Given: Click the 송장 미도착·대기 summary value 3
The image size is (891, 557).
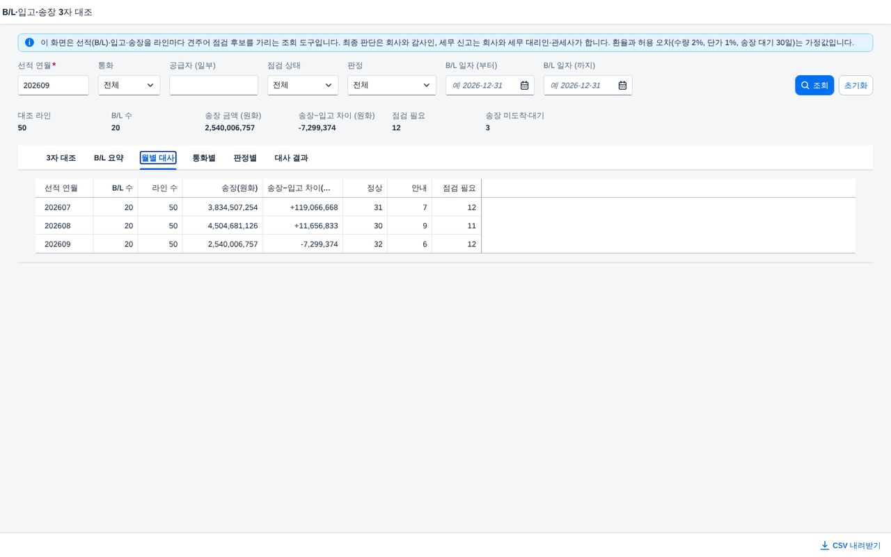Looking at the screenshot, I should point(488,128).
